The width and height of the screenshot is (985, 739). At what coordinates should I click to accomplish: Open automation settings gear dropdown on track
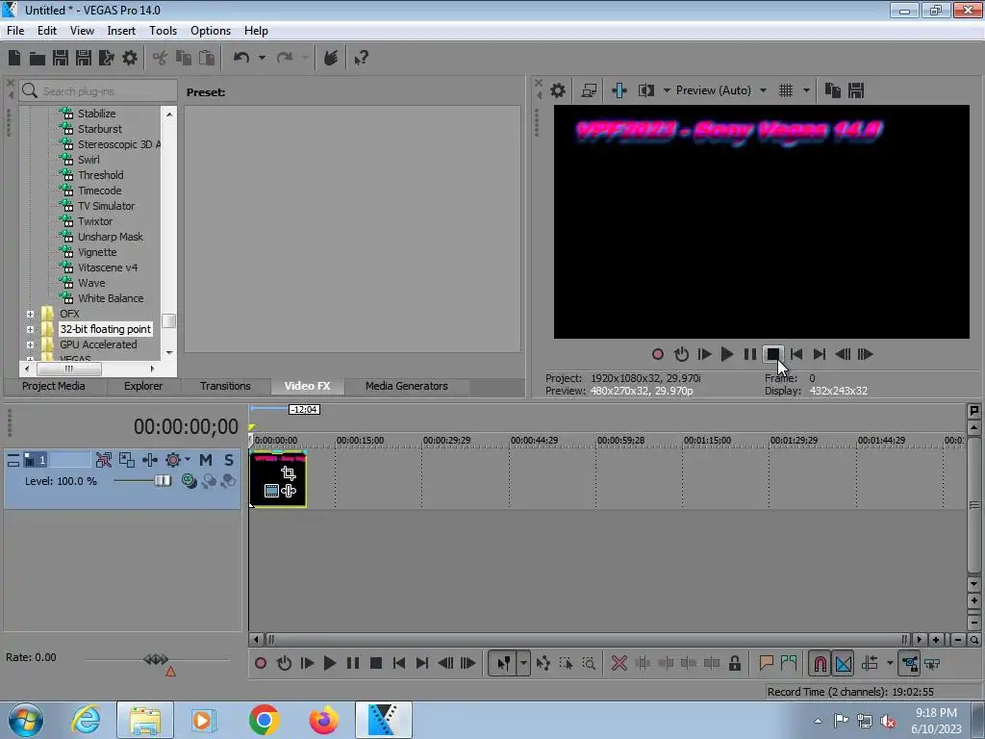pyautogui.click(x=177, y=460)
